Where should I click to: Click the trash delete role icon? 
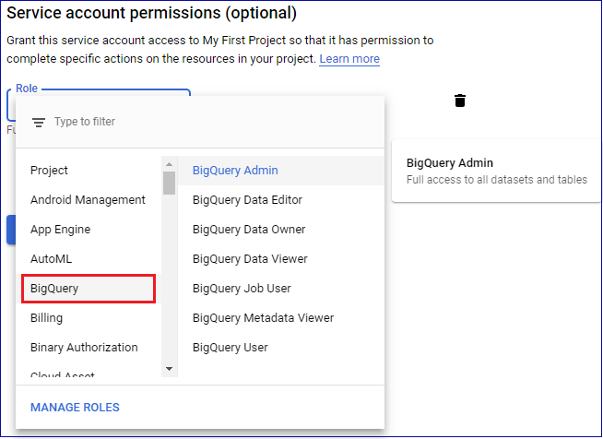[x=460, y=101]
